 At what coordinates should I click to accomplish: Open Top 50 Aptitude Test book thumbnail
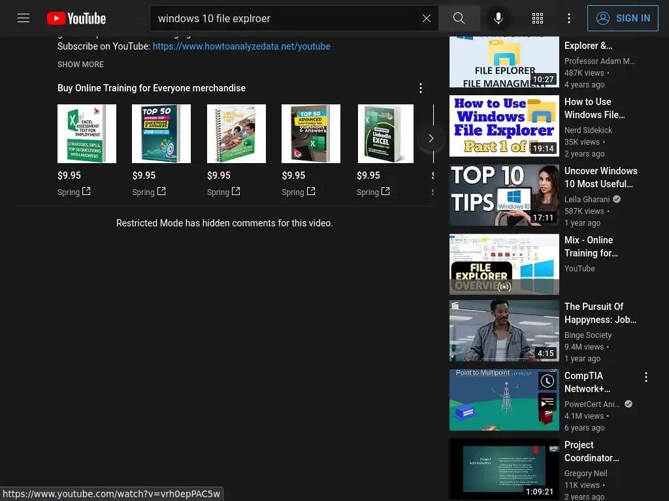[x=162, y=134]
